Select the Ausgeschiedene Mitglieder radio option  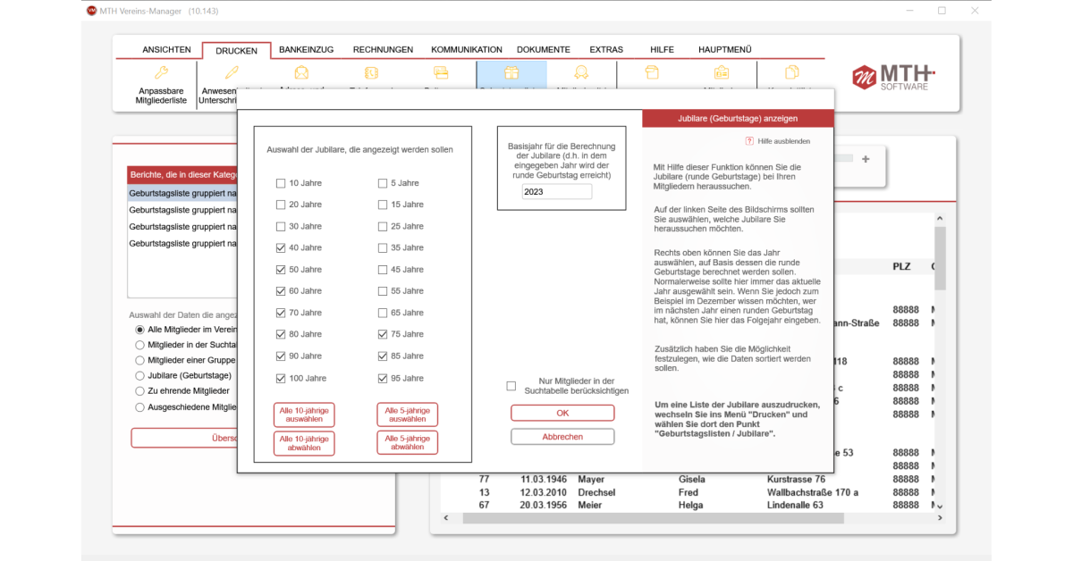pos(139,407)
